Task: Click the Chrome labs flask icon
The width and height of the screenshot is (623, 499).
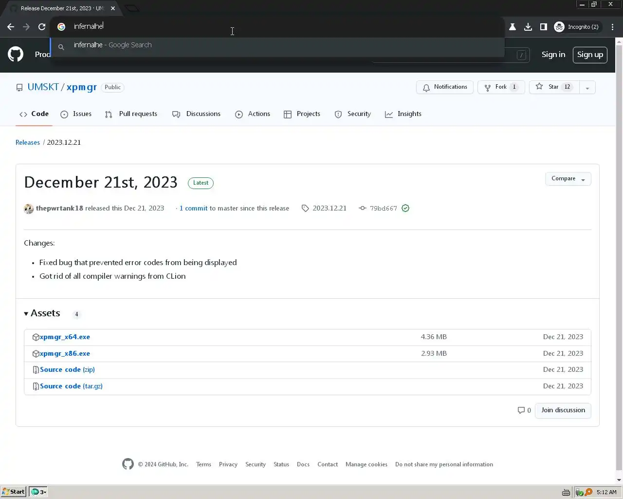Action: (x=513, y=27)
